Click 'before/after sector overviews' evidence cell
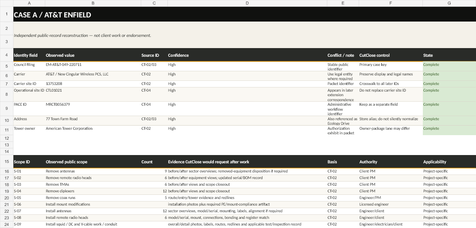Viewport: 476px width, 228px height. point(247,171)
